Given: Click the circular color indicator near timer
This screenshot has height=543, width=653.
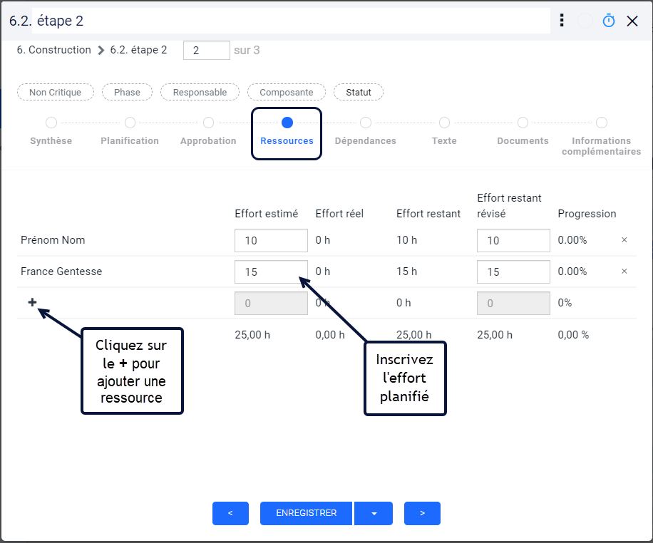Looking at the screenshot, I should tap(585, 21).
